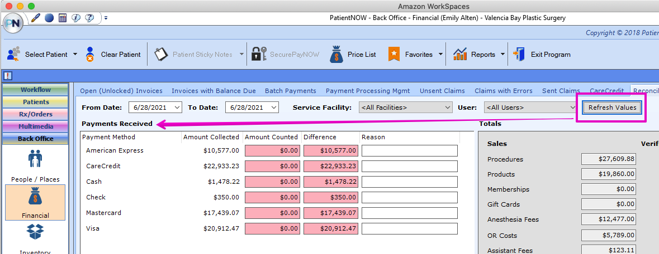Open the Multimedia sidebar section

tap(36, 126)
